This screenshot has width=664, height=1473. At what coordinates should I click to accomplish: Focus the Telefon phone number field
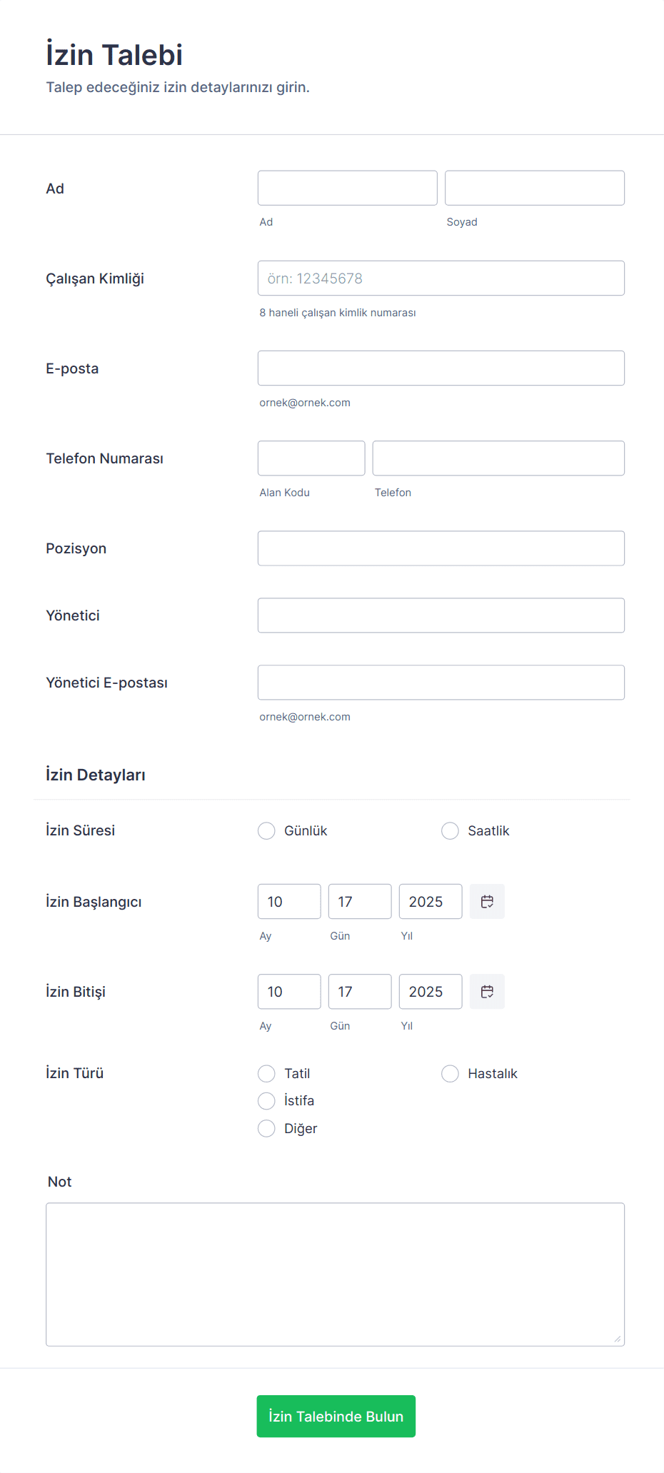(498, 458)
